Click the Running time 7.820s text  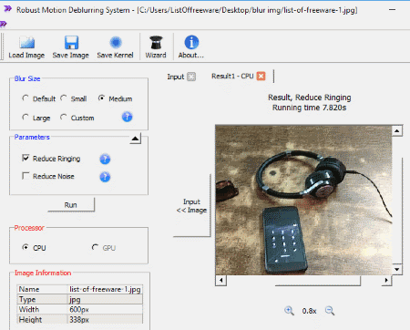[309, 108]
